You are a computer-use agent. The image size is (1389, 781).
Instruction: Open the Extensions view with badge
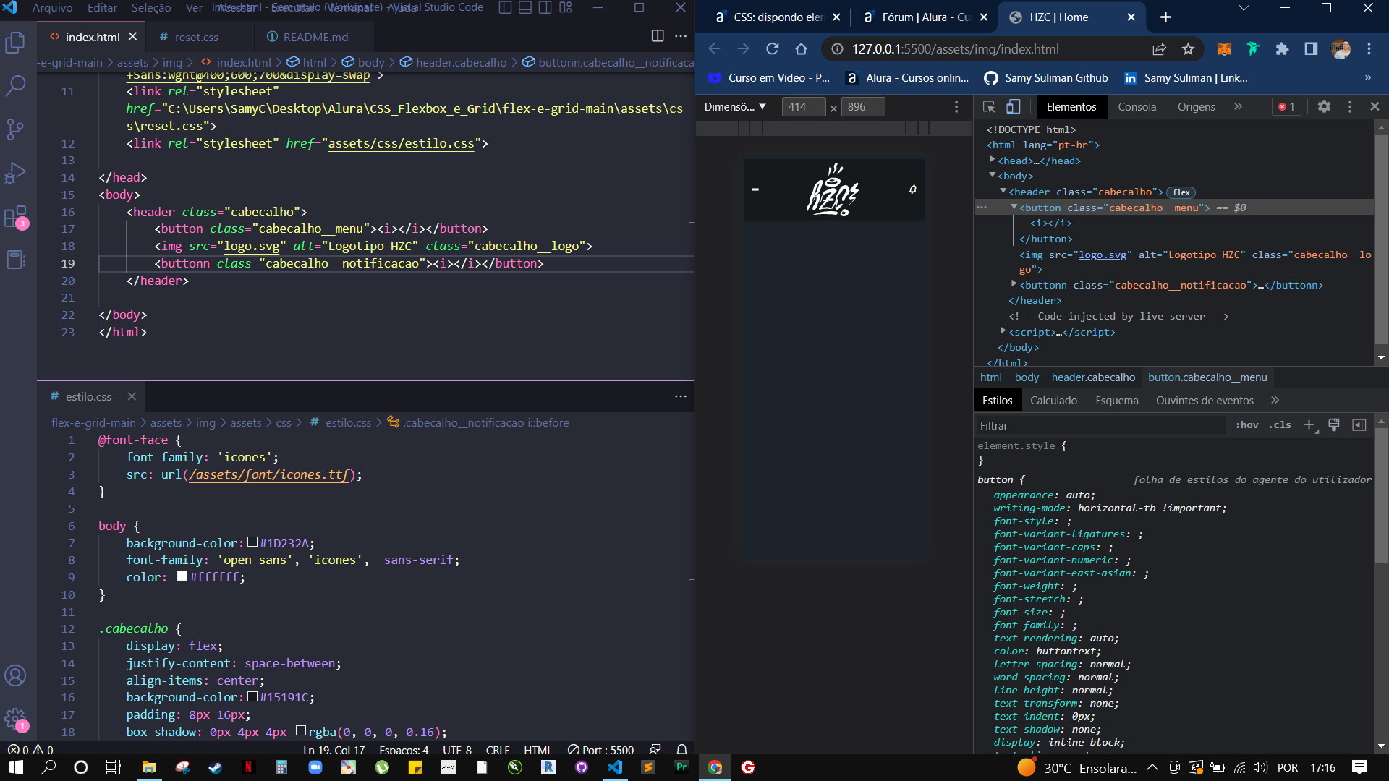15,217
